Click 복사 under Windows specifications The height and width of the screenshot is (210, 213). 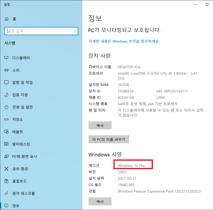[x=100, y=202]
